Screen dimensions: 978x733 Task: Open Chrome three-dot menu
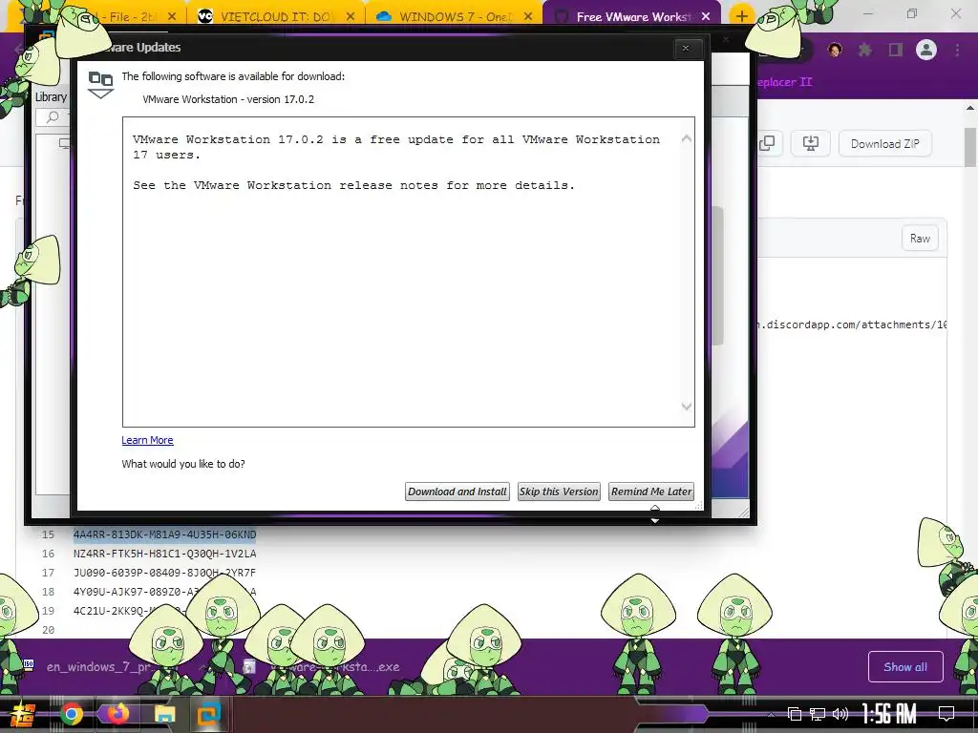[x=957, y=50]
